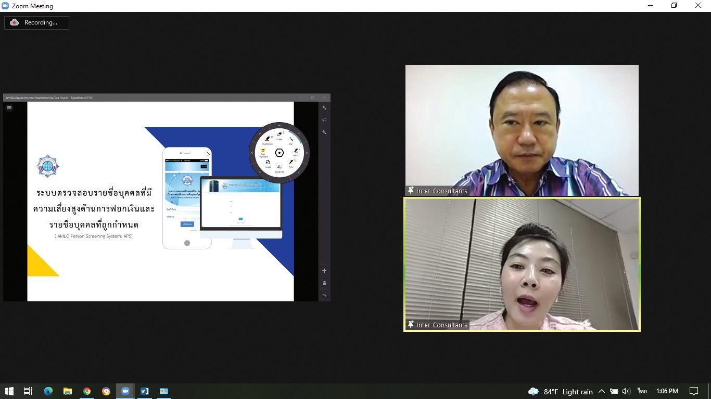Click the plus icon in Drawboard sidebar

point(324,271)
